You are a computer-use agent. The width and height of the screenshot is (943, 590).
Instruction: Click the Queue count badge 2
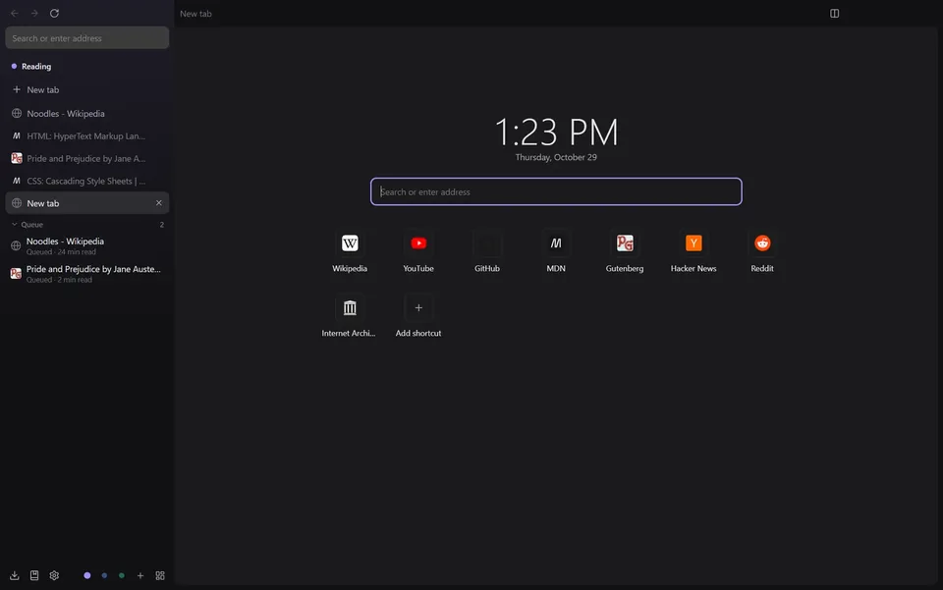click(x=162, y=225)
